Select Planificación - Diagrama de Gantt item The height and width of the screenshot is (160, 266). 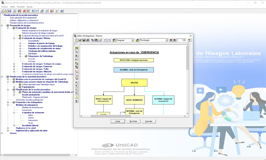click(x=35, y=97)
